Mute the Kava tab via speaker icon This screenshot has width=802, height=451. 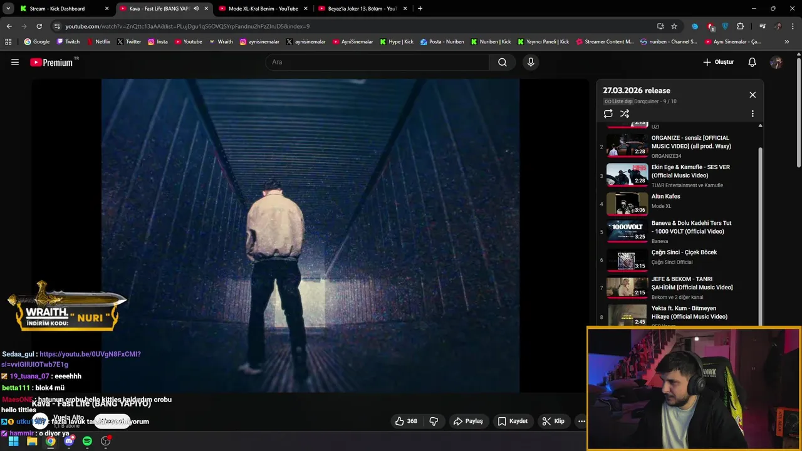(x=196, y=9)
